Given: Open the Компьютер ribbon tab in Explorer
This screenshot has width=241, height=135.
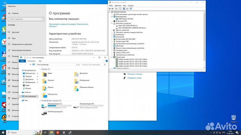Looking at the screenshot, I should pos(31,61).
